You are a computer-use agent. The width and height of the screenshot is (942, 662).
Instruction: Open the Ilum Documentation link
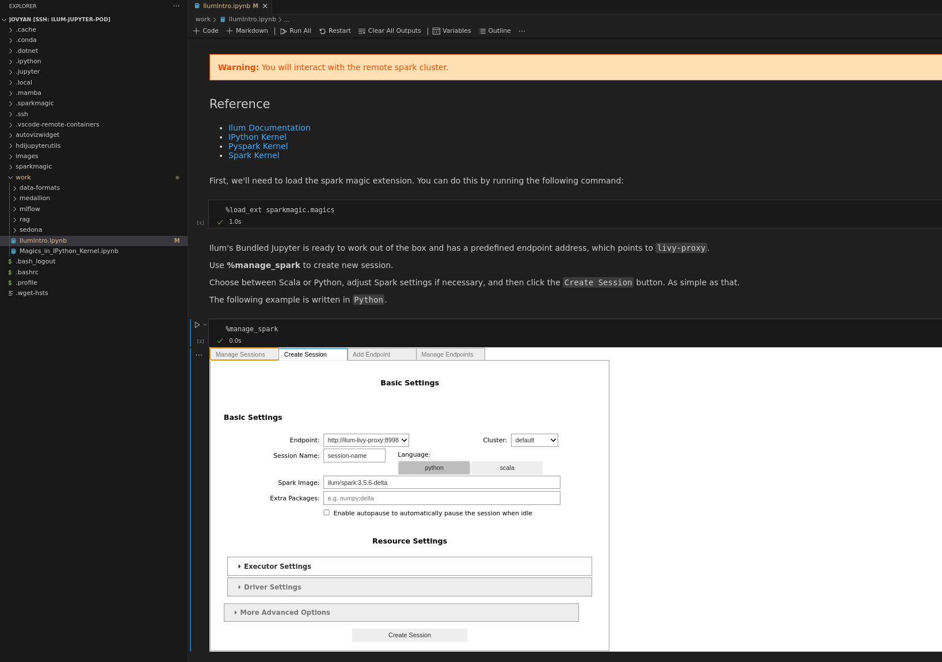pos(269,128)
